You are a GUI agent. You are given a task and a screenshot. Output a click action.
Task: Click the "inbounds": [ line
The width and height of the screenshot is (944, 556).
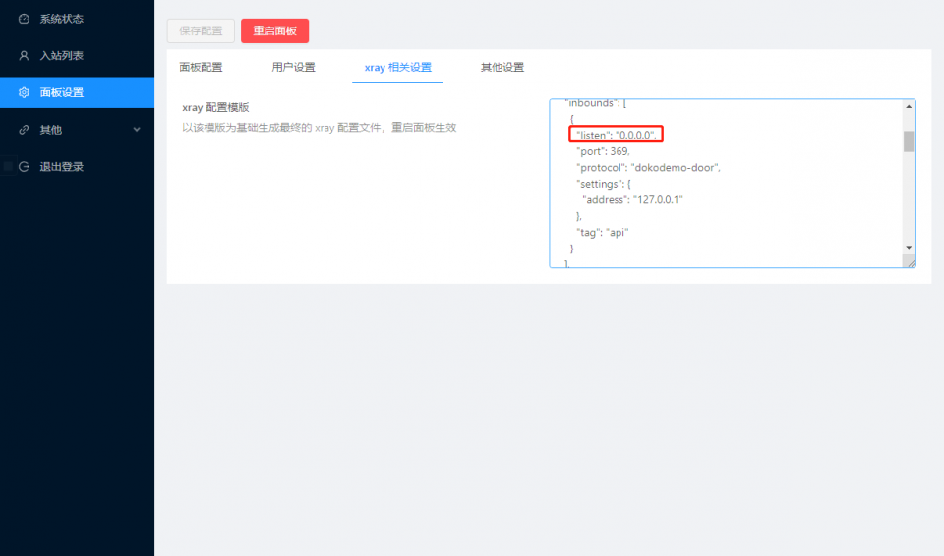[596, 103]
